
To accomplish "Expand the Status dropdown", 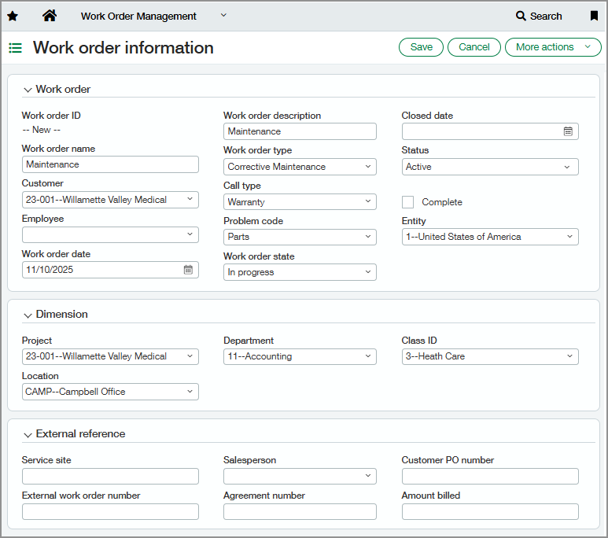I will point(490,167).
